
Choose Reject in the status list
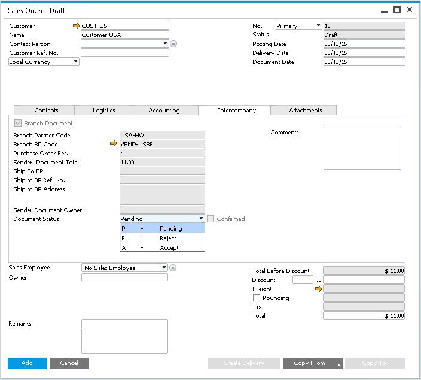[162, 238]
